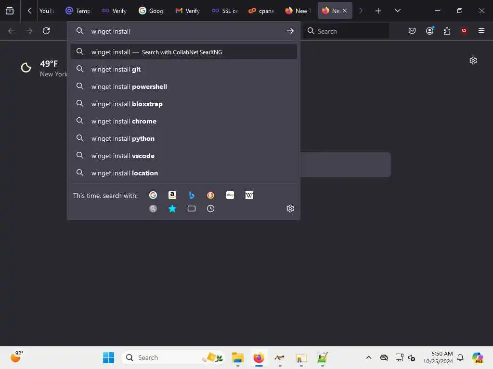Viewport: 493px width, 369px height.
Task: Select Search with CollabNet SearXNG suggestion
Action: [x=184, y=52]
